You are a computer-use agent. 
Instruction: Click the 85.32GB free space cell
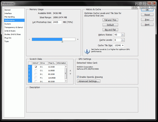pos(52,74)
